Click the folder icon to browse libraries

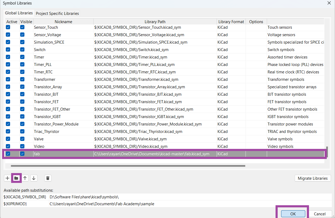tap(16, 178)
